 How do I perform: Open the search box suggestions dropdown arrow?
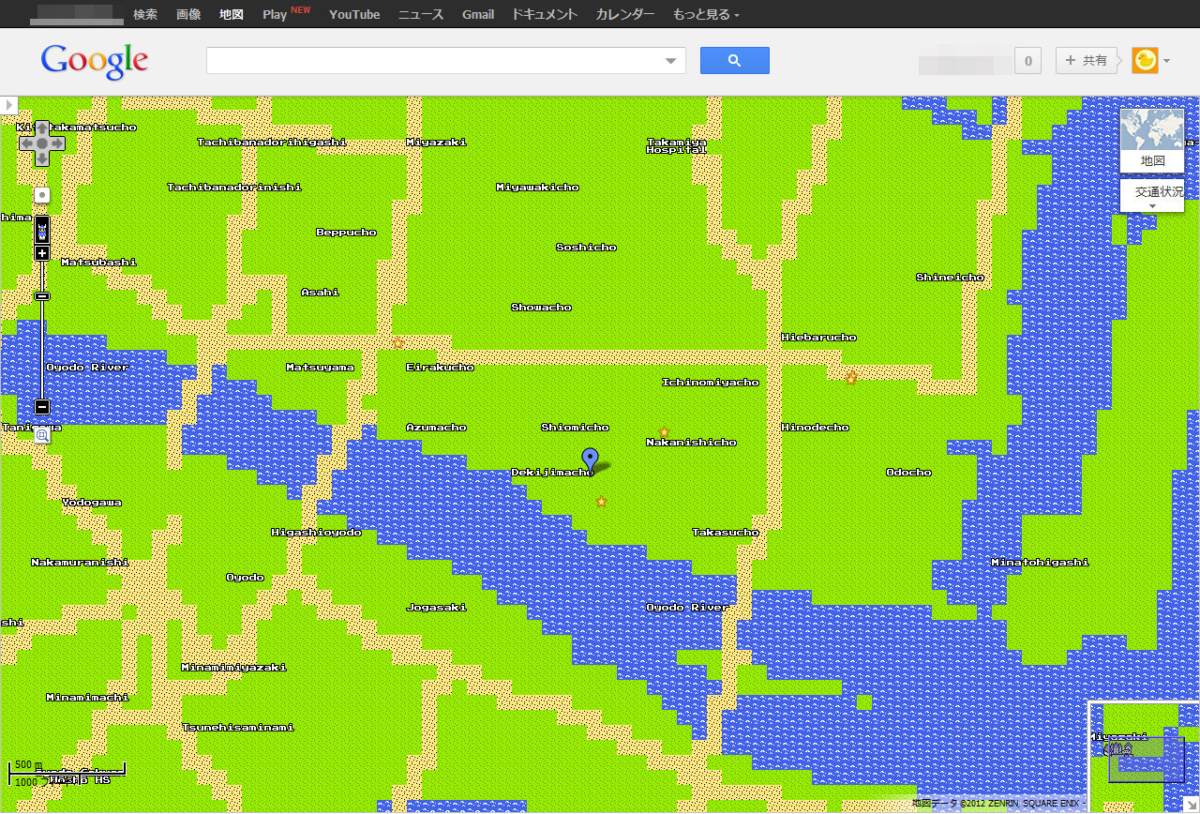[x=671, y=61]
